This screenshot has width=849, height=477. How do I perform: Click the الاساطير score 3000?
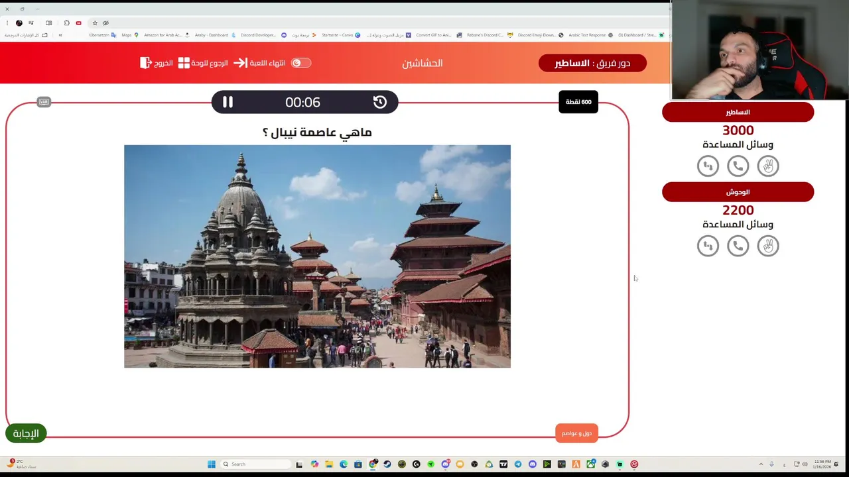738,131
